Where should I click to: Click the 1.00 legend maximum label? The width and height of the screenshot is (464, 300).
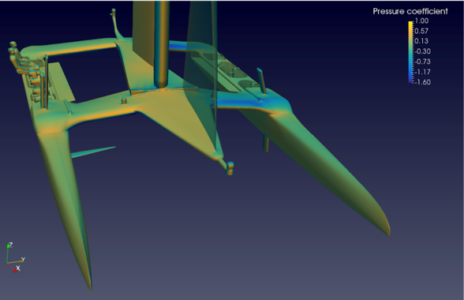tap(421, 21)
